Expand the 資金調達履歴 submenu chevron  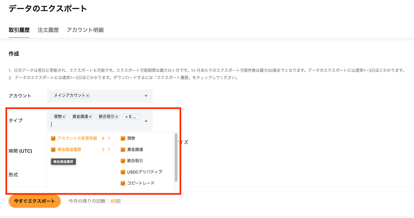click(109, 150)
